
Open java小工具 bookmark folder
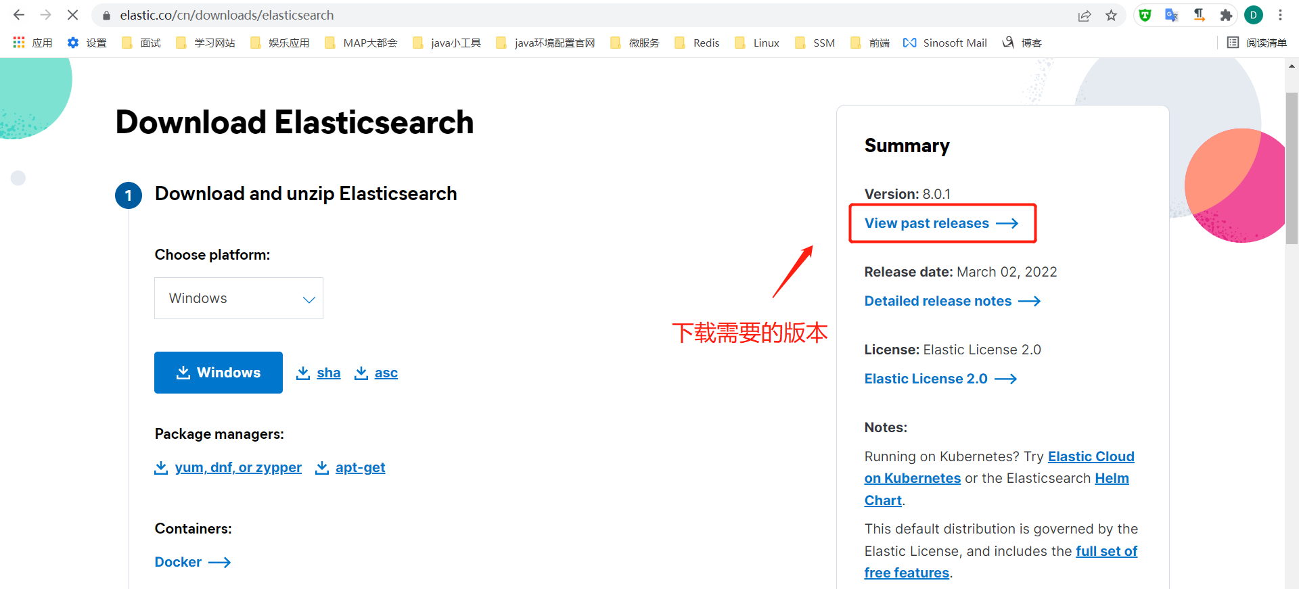[x=447, y=43]
